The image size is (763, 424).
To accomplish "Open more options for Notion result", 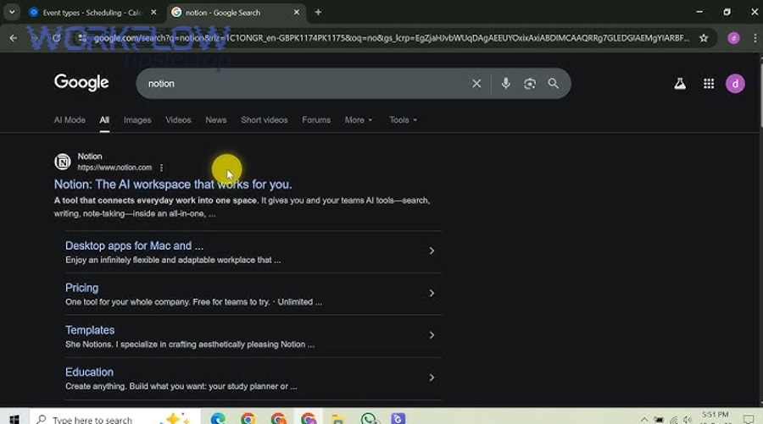I will 161,168.
